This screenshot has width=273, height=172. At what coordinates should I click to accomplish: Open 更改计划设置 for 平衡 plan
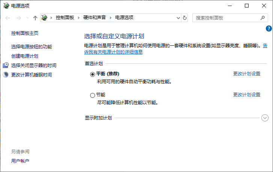246,74
